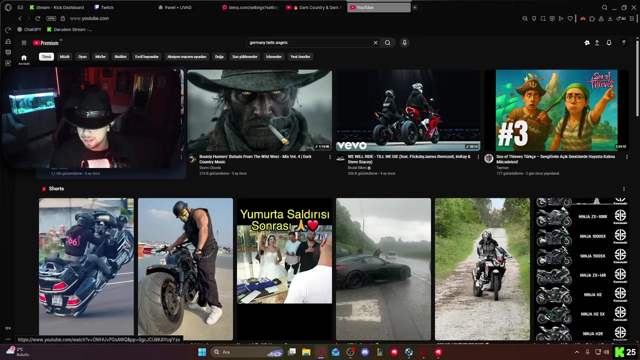
Task: Open the GX Control speedometer sidebar icon
Action: point(8,30)
